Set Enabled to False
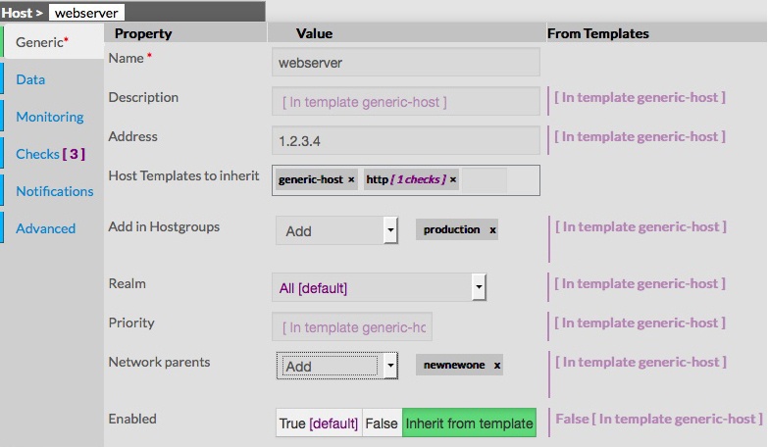This screenshot has height=447, width=768. [382, 423]
